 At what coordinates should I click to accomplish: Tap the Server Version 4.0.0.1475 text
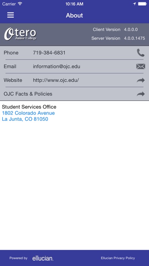(118, 38)
